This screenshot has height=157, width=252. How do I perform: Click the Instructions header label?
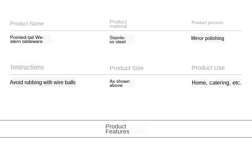point(27,67)
